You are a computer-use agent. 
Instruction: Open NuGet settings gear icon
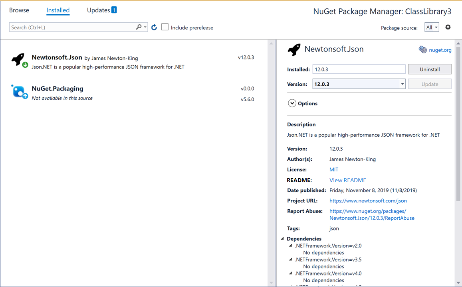[448, 27]
